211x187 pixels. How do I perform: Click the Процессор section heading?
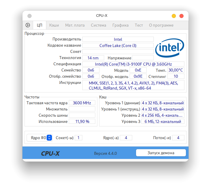[x=34, y=34]
